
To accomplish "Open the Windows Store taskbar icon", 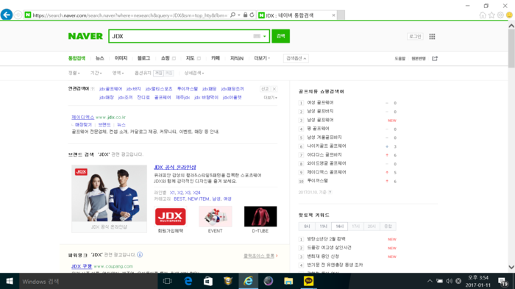I will pyautogui.click(x=208, y=281).
